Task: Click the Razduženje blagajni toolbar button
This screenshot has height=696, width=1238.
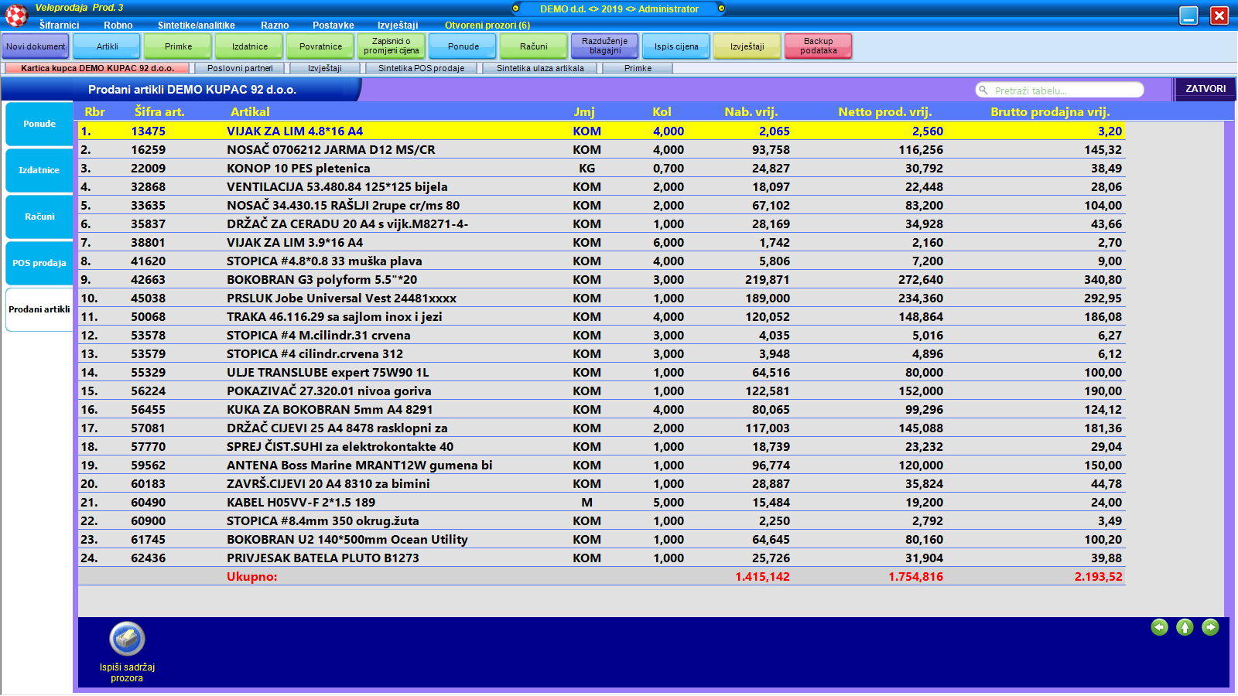Action: [x=604, y=46]
